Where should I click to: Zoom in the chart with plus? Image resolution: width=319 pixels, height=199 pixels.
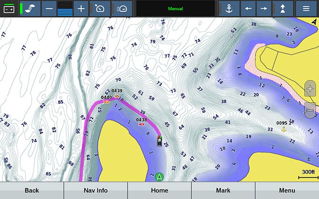(x=310, y=89)
